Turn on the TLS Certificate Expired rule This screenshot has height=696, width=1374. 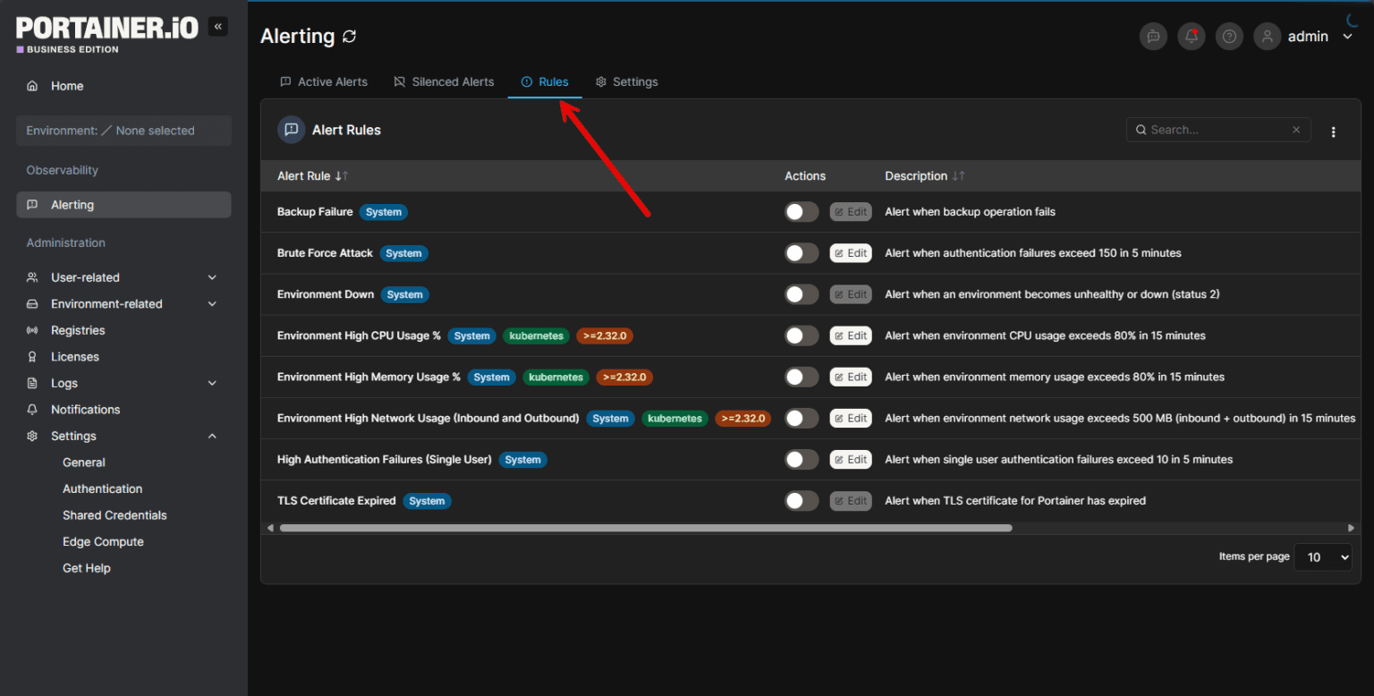coord(801,500)
